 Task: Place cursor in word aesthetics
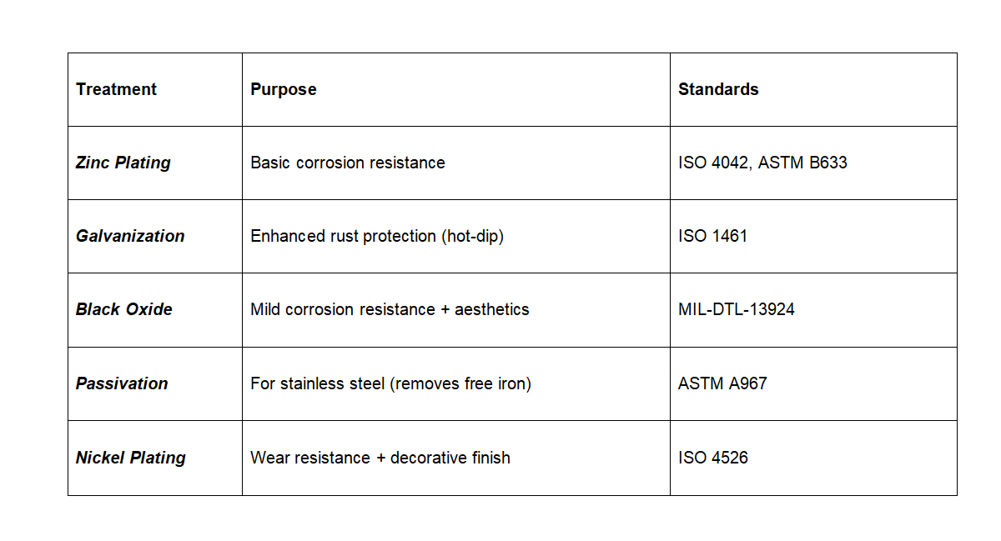coord(491,309)
